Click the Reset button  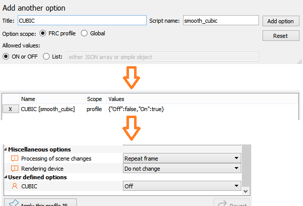[281, 36]
